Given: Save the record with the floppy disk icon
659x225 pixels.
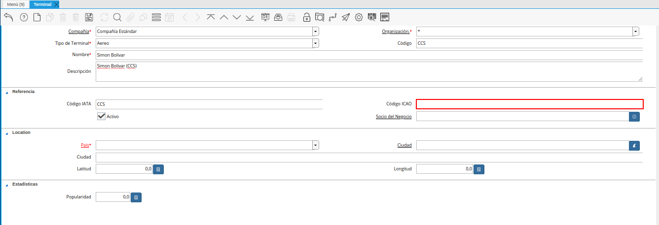Looking at the screenshot, I should pyautogui.click(x=89, y=17).
